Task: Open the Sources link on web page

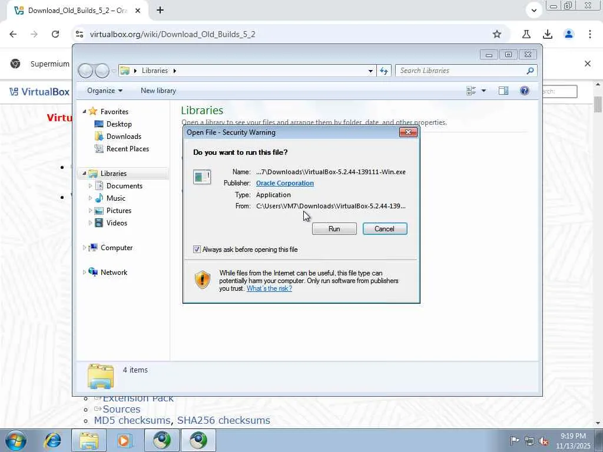Action: [x=121, y=410]
